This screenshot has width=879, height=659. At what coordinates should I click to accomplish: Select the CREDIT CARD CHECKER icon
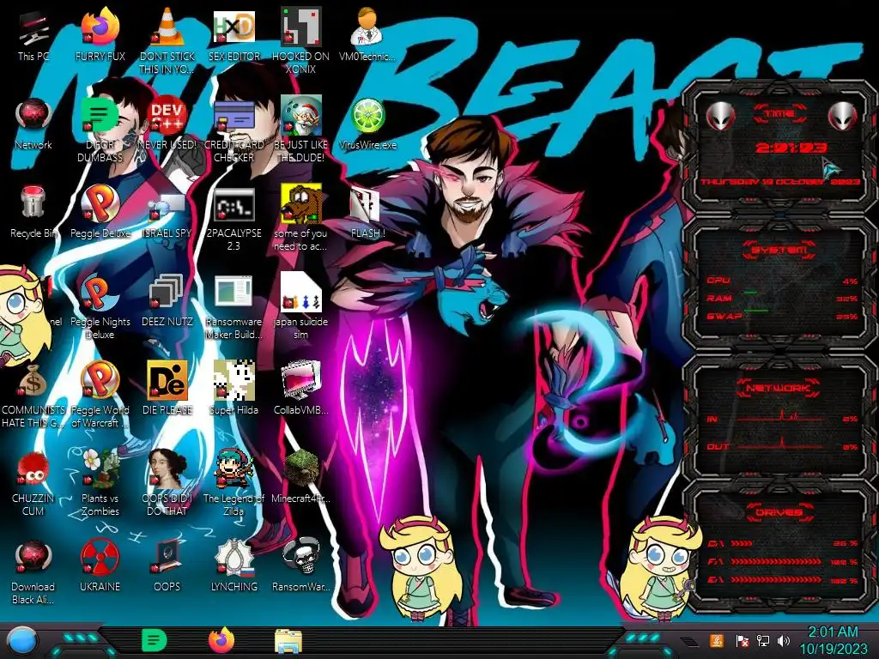pos(233,129)
